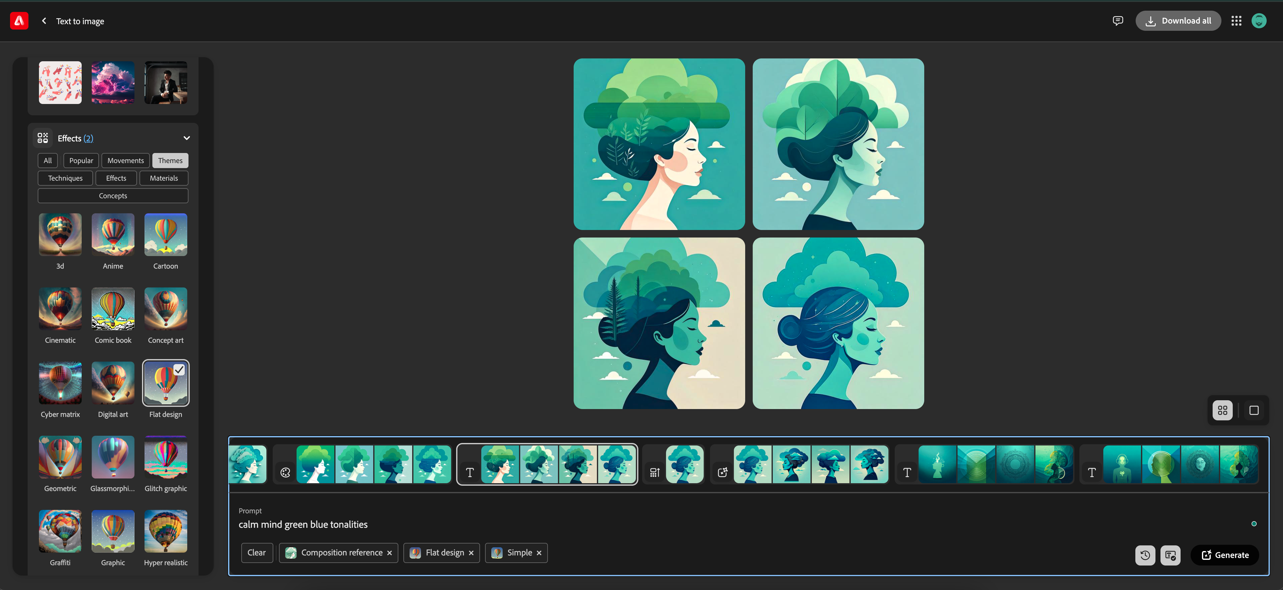Remove the Composition reference tag
Viewport: 1283px width, 590px height.
pos(390,553)
